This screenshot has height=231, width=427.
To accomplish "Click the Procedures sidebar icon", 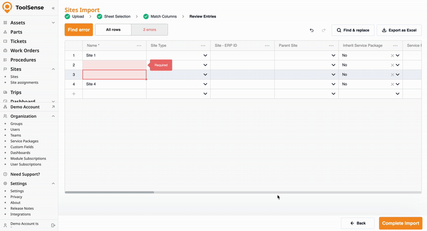I will [5, 60].
